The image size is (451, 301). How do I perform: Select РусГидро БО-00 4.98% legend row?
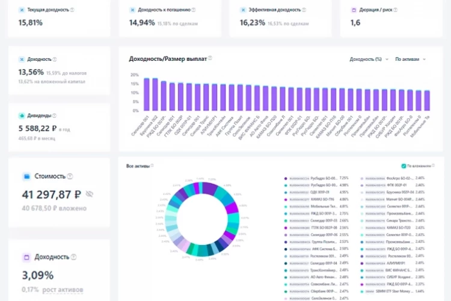pyautogui.click(x=316, y=185)
